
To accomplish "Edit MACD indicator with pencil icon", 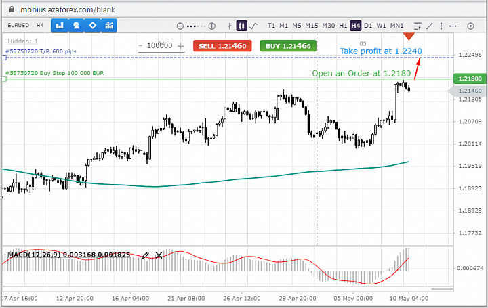I will pos(145,255).
